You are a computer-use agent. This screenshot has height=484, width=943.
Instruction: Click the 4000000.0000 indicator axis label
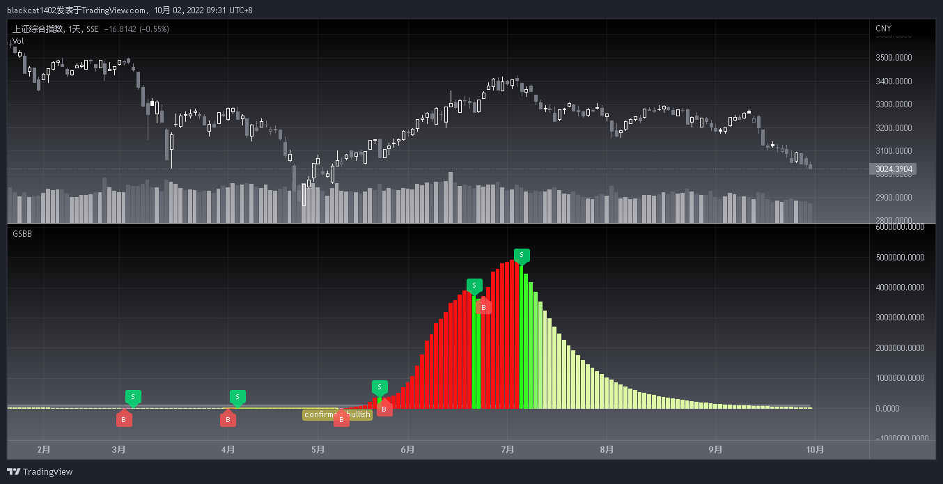pyautogui.click(x=901, y=288)
